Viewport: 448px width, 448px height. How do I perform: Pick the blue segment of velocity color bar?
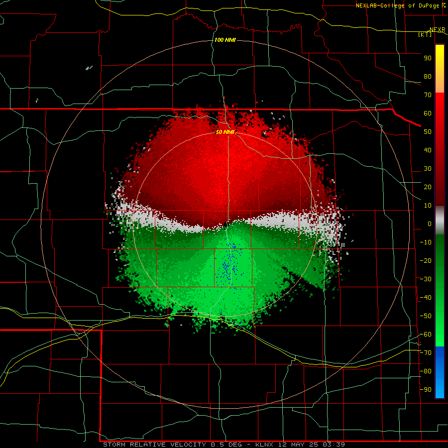pyautogui.click(x=440, y=372)
